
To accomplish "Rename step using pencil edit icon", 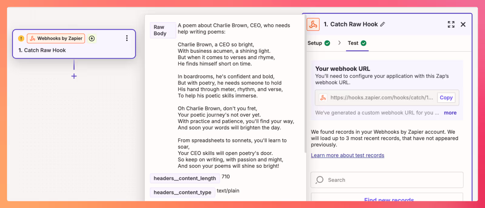I will [383, 24].
